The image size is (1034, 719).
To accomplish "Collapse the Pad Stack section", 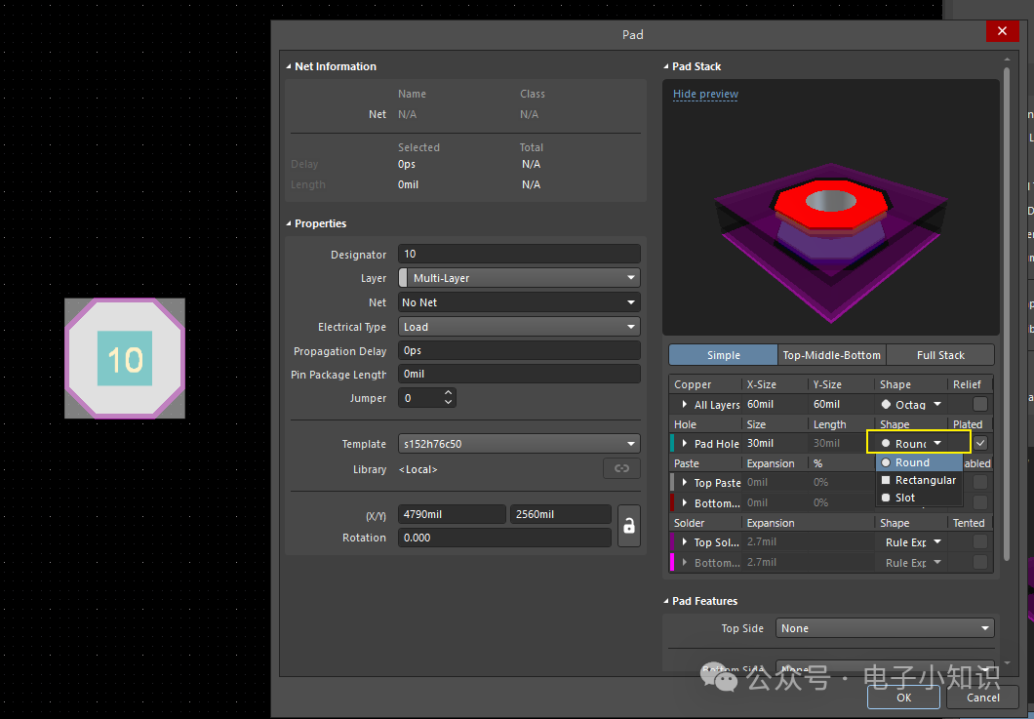I will click(x=666, y=66).
